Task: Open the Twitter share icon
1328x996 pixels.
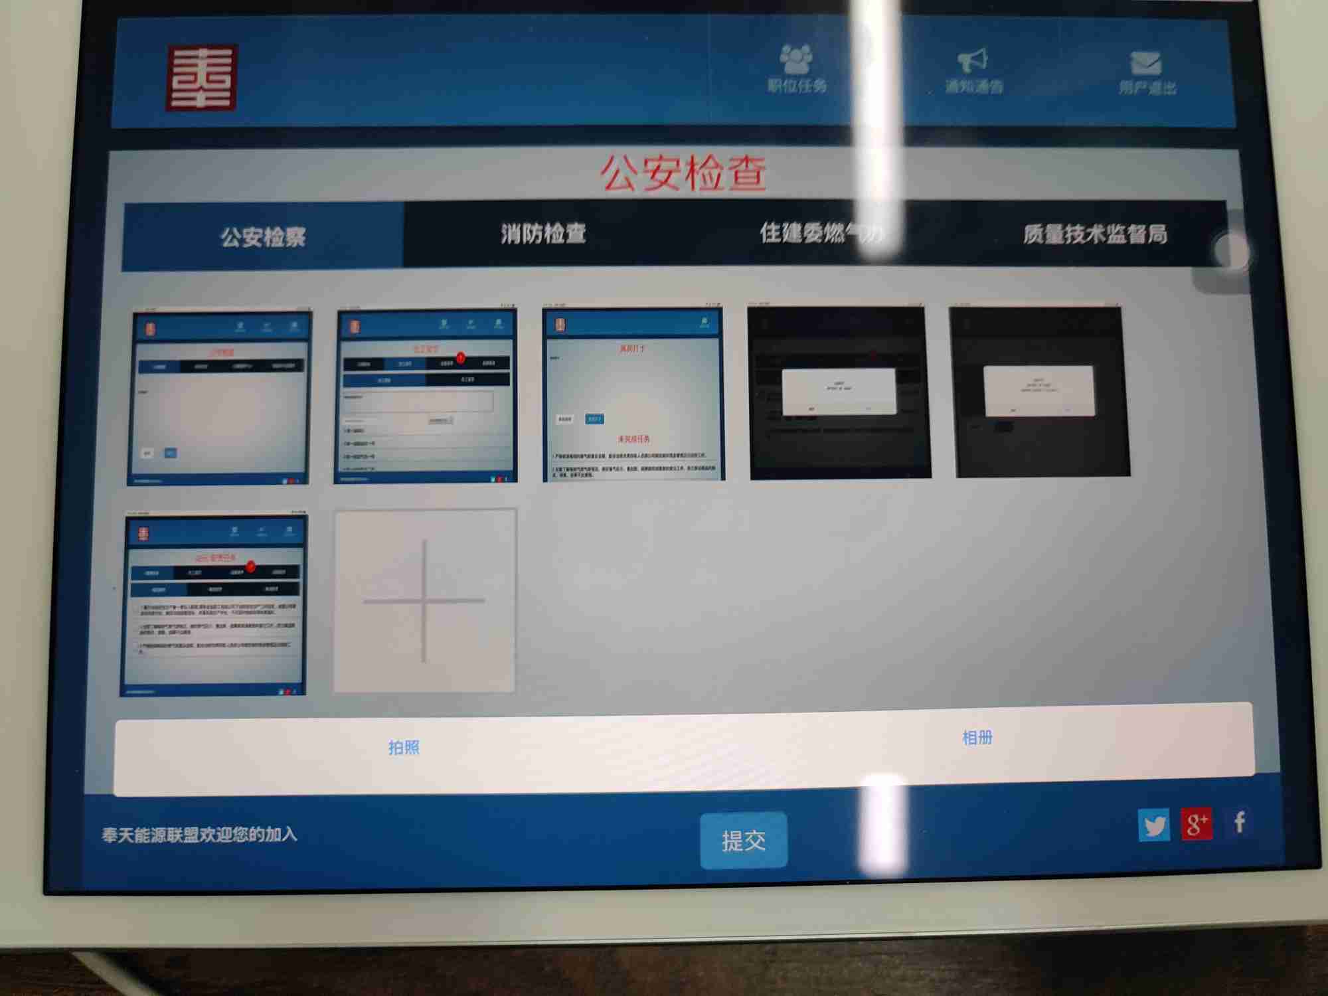Action: pos(1154,825)
